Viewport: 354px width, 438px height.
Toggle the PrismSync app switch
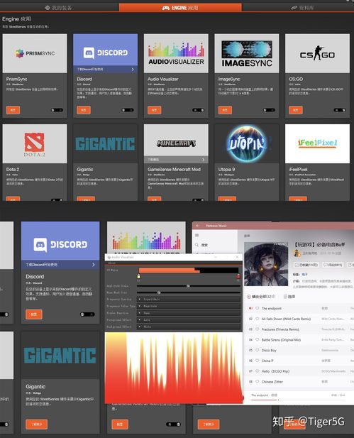pyautogui.click(x=57, y=110)
